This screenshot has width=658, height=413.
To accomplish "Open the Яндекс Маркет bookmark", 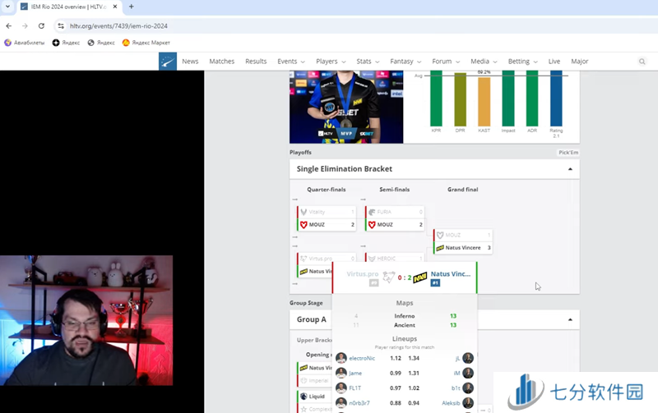I will (146, 43).
